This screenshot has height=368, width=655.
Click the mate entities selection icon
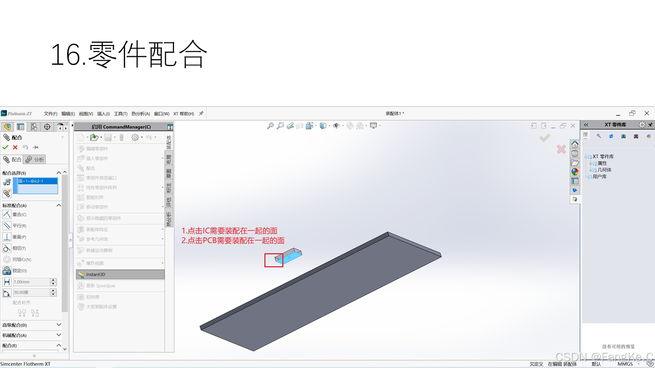[x=7, y=182]
